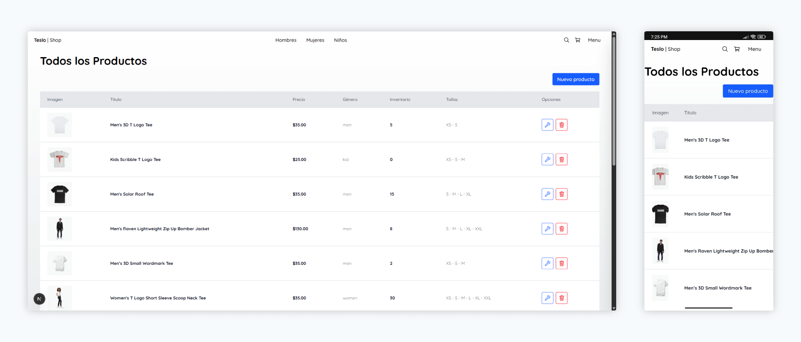This screenshot has width=801, height=342.
Task: Delete Women's T Logo Scoop Neck Tee
Action: tap(562, 298)
